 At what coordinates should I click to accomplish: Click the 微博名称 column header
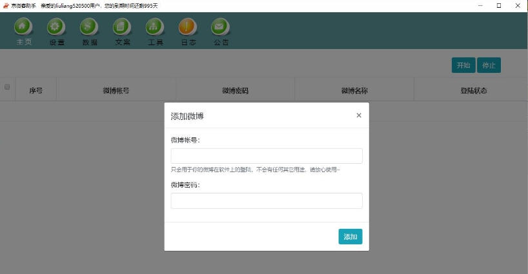click(x=354, y=90)
